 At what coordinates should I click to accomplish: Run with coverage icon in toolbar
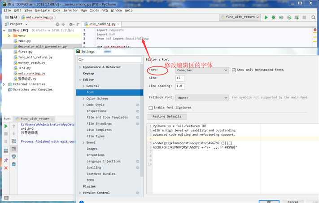point(281,18)
